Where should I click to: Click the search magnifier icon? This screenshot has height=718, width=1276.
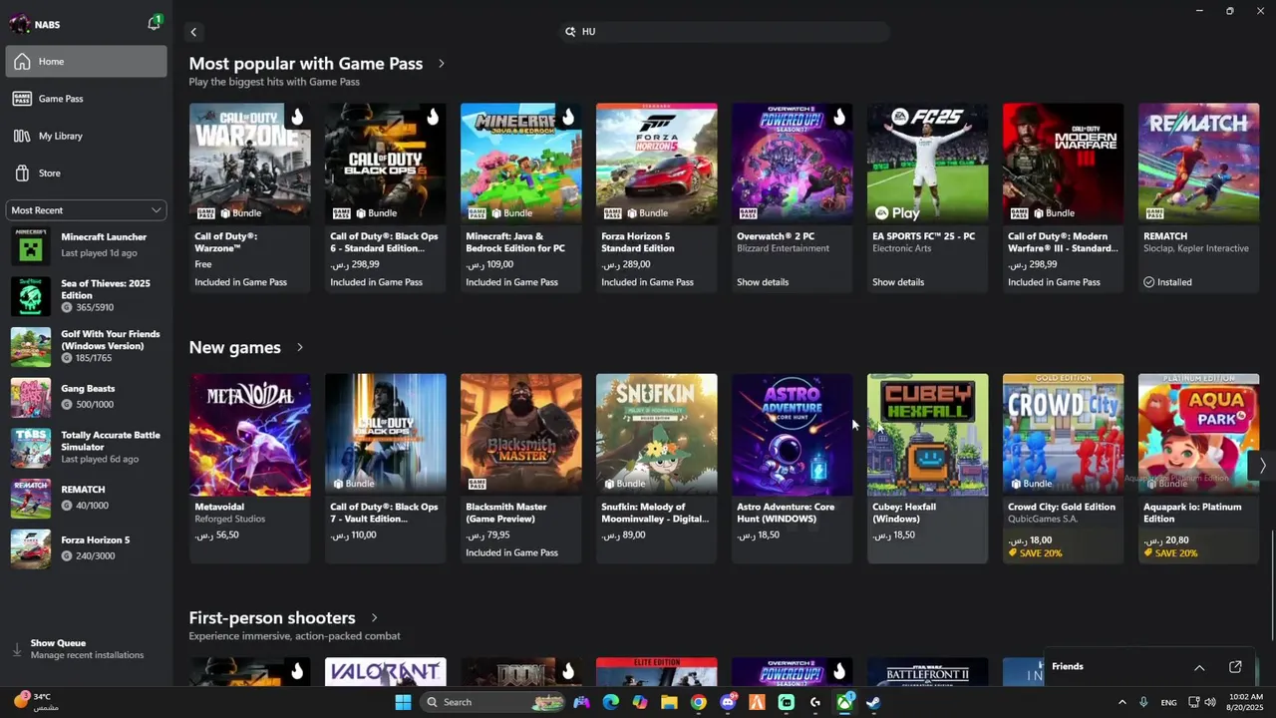click(x=570, y=32)
